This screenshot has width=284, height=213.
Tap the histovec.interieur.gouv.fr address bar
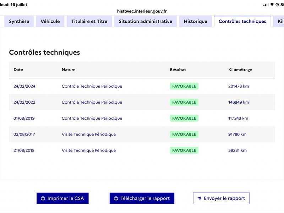click(x=142, y=11)
